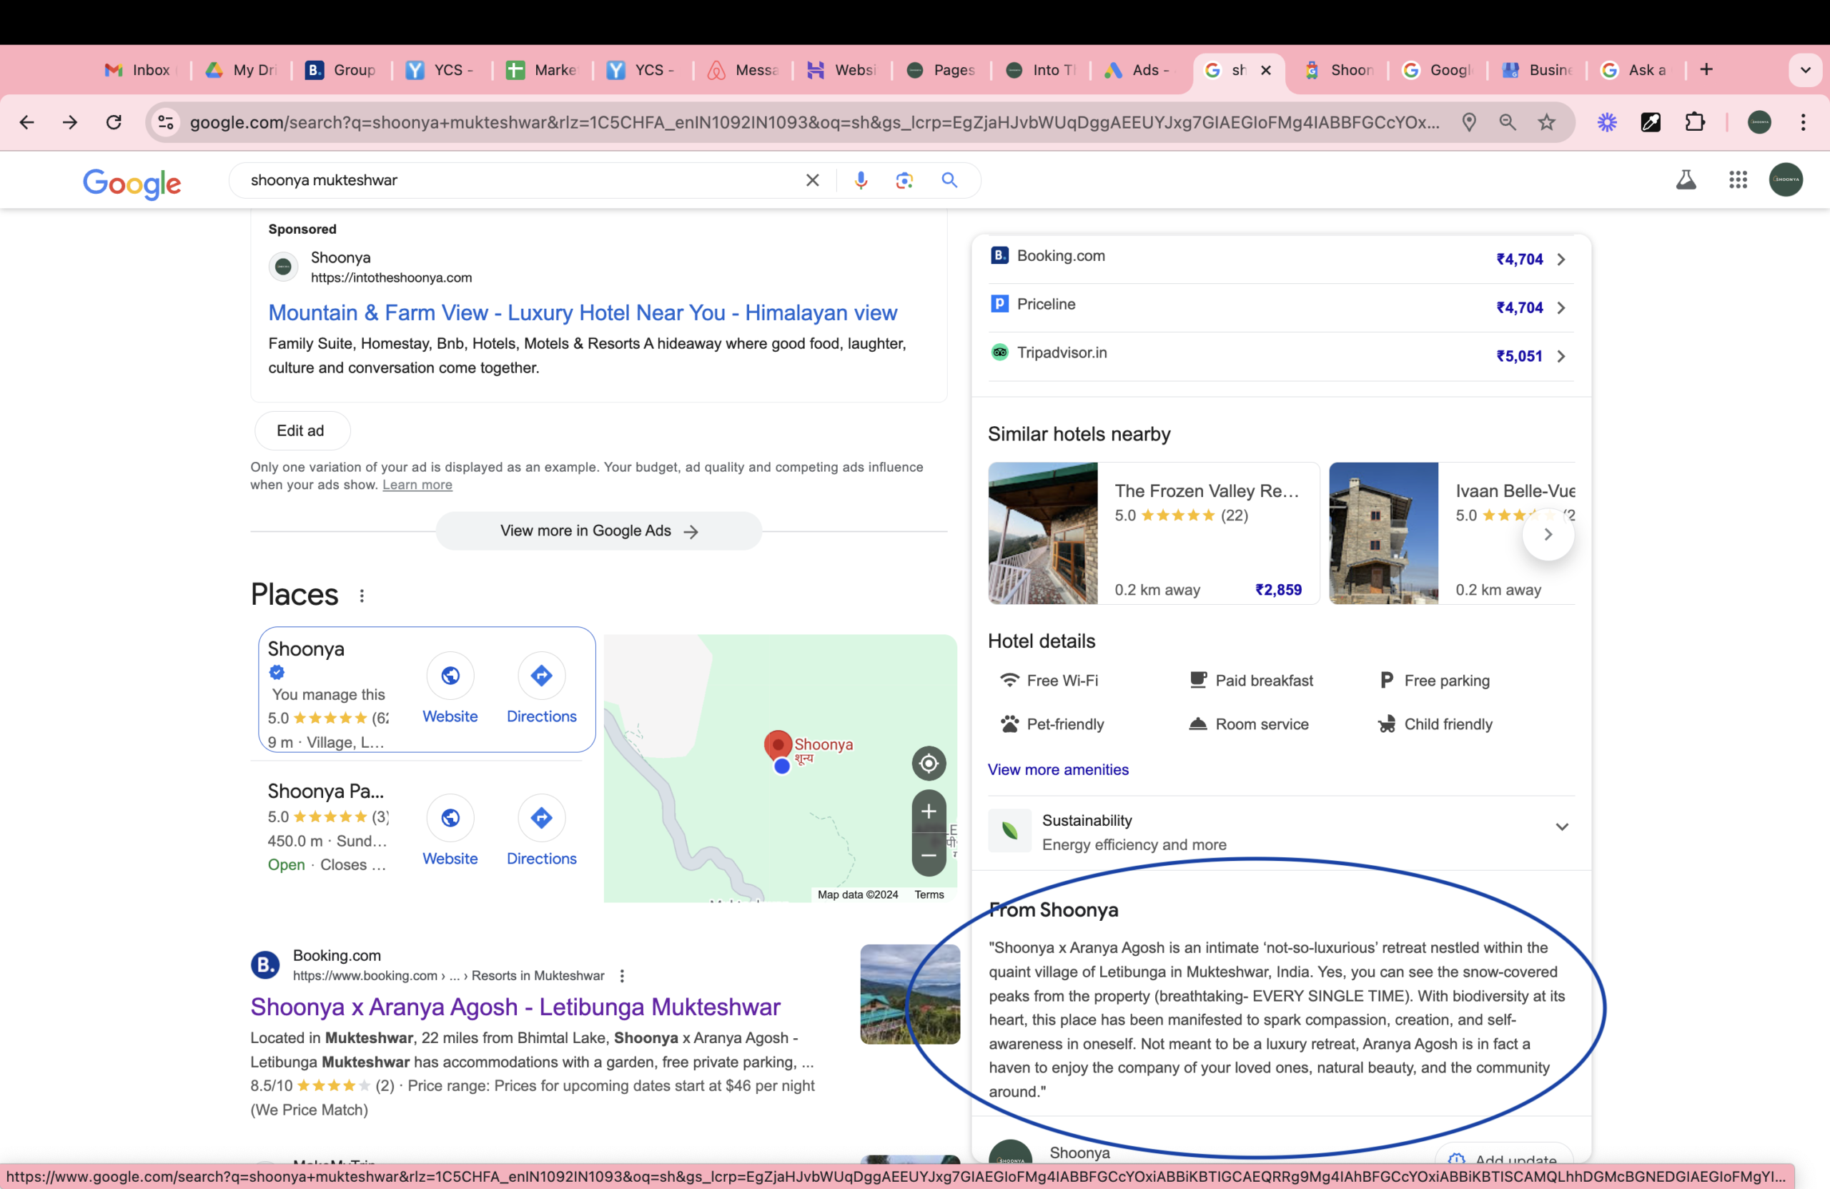
Task: Open The Frozen Valley hotel thumbnail
Action: pos(1043,533)
